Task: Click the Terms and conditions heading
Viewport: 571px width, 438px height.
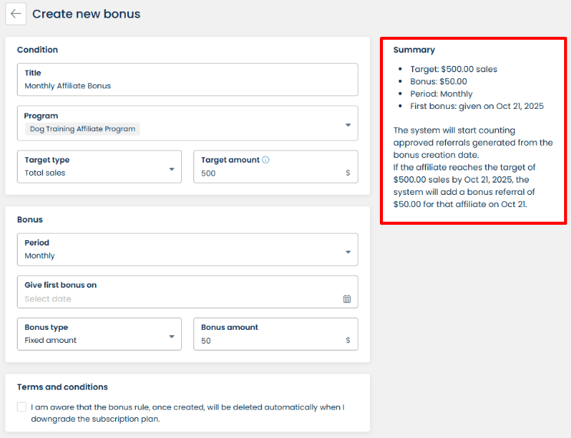Action: point(62,387)
